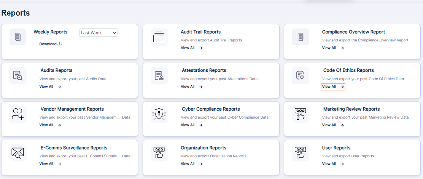Click the Cyber Compliance Reports title
Viewport: 423px width, 179px height.
tap(211, 109)
